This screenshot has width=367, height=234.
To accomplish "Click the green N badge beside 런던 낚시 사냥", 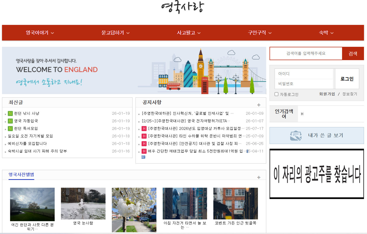I will tap(10, 113).
